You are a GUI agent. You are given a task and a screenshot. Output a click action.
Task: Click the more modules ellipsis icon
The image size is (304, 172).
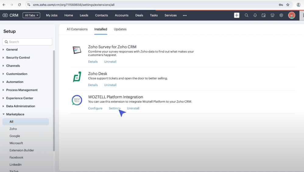click(185, 15)
